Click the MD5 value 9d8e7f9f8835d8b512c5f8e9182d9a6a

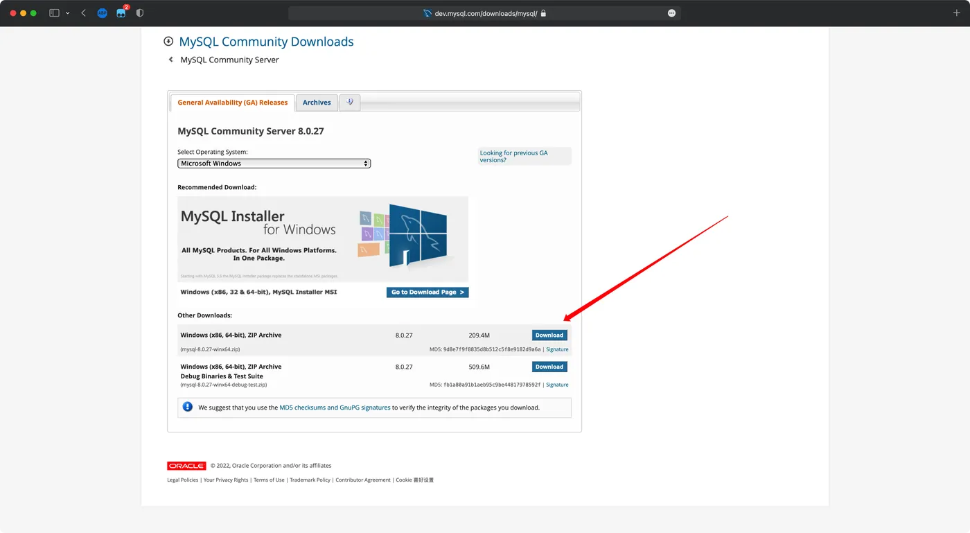coord(492,349)
